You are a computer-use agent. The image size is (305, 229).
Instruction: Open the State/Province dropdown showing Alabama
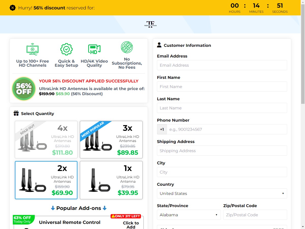click(189, 215)
